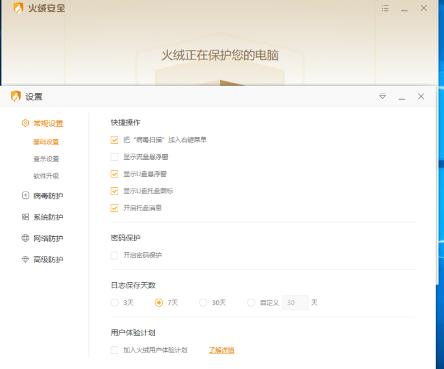Image resolution: width=444 pixels, height=369 pixels.
Task: Click the 网络防护 globe icon
Action: [x=25, y=239]
